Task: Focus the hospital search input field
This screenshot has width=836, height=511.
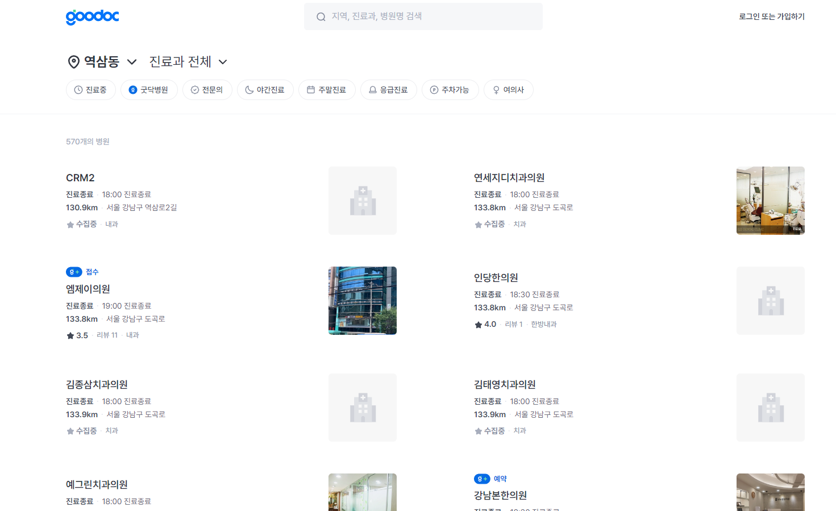Action: [x=423, y=16]
